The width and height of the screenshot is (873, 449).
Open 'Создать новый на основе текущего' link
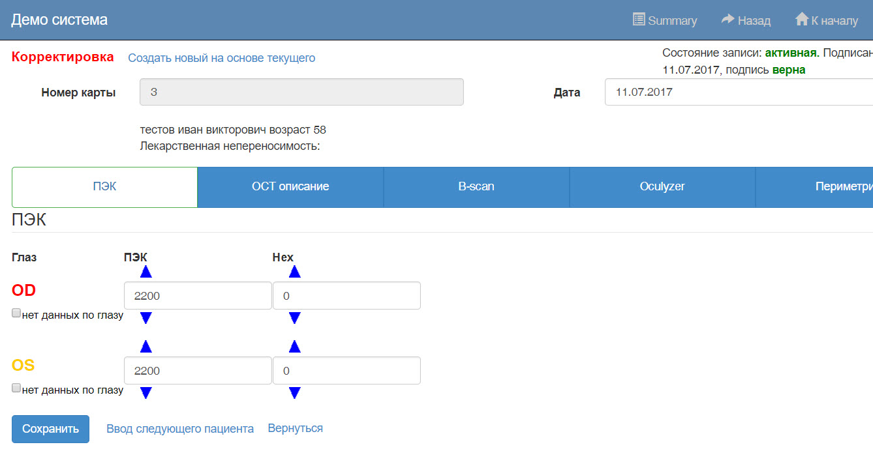(x=221, y=58)
